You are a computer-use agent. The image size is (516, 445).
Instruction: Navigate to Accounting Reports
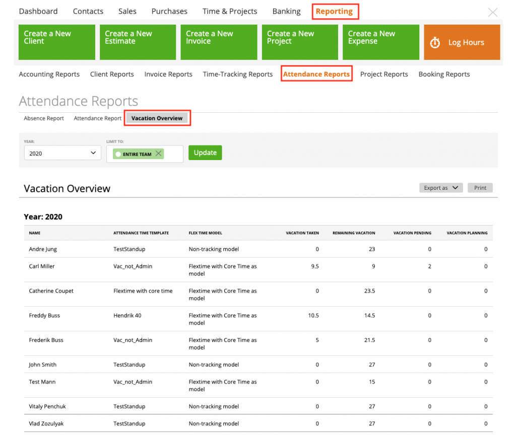click(49, 74)
